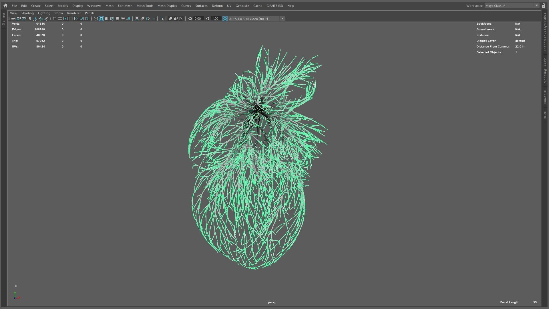This screenshot has height=309, width=549.
Task: Click Multisample Anti-aliasing icon
Action: pyautogui.click(x=148, y=19)
